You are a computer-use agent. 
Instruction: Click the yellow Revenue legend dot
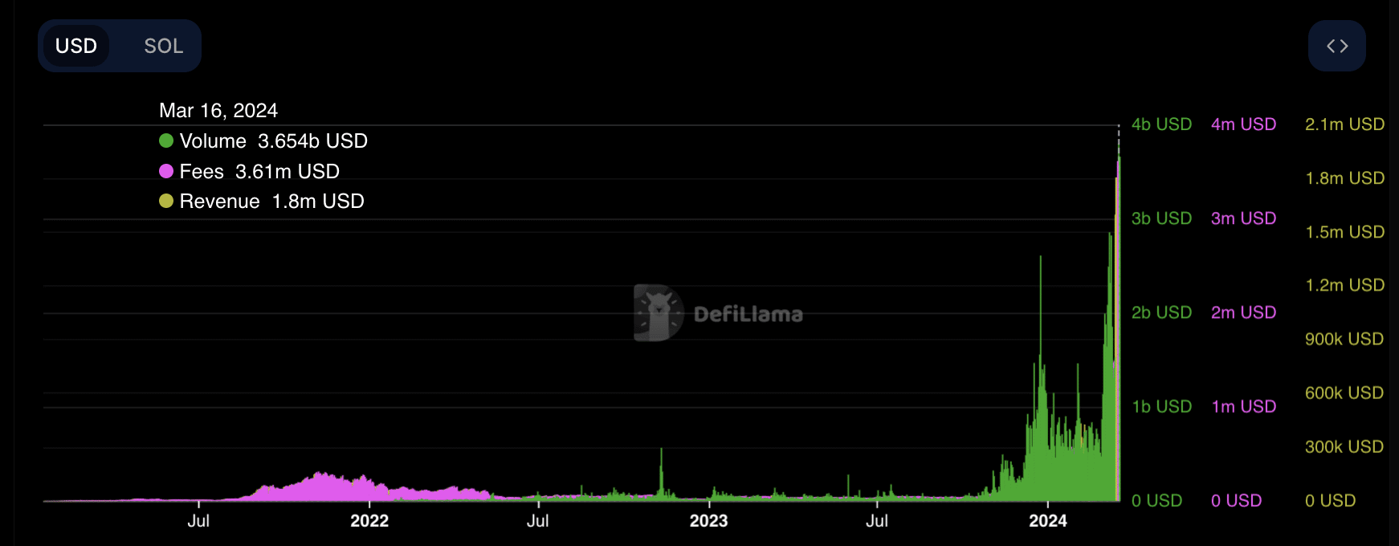(166, 202)
